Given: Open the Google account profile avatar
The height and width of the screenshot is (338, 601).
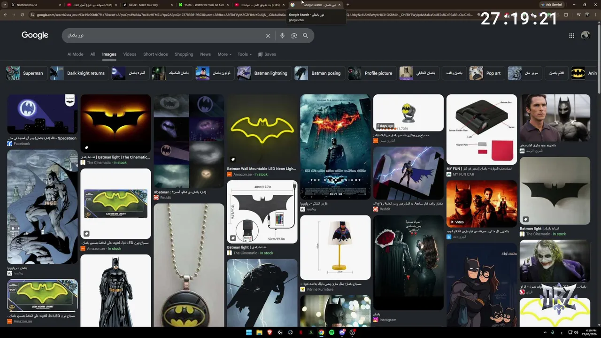Looking at the screenshot, I should [585, 36].
